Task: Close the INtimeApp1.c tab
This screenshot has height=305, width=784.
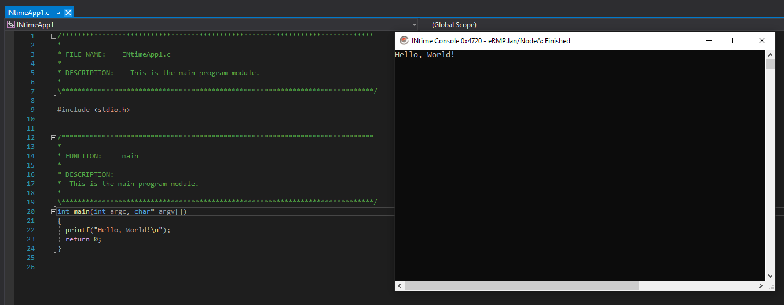Action: point(68,13)
